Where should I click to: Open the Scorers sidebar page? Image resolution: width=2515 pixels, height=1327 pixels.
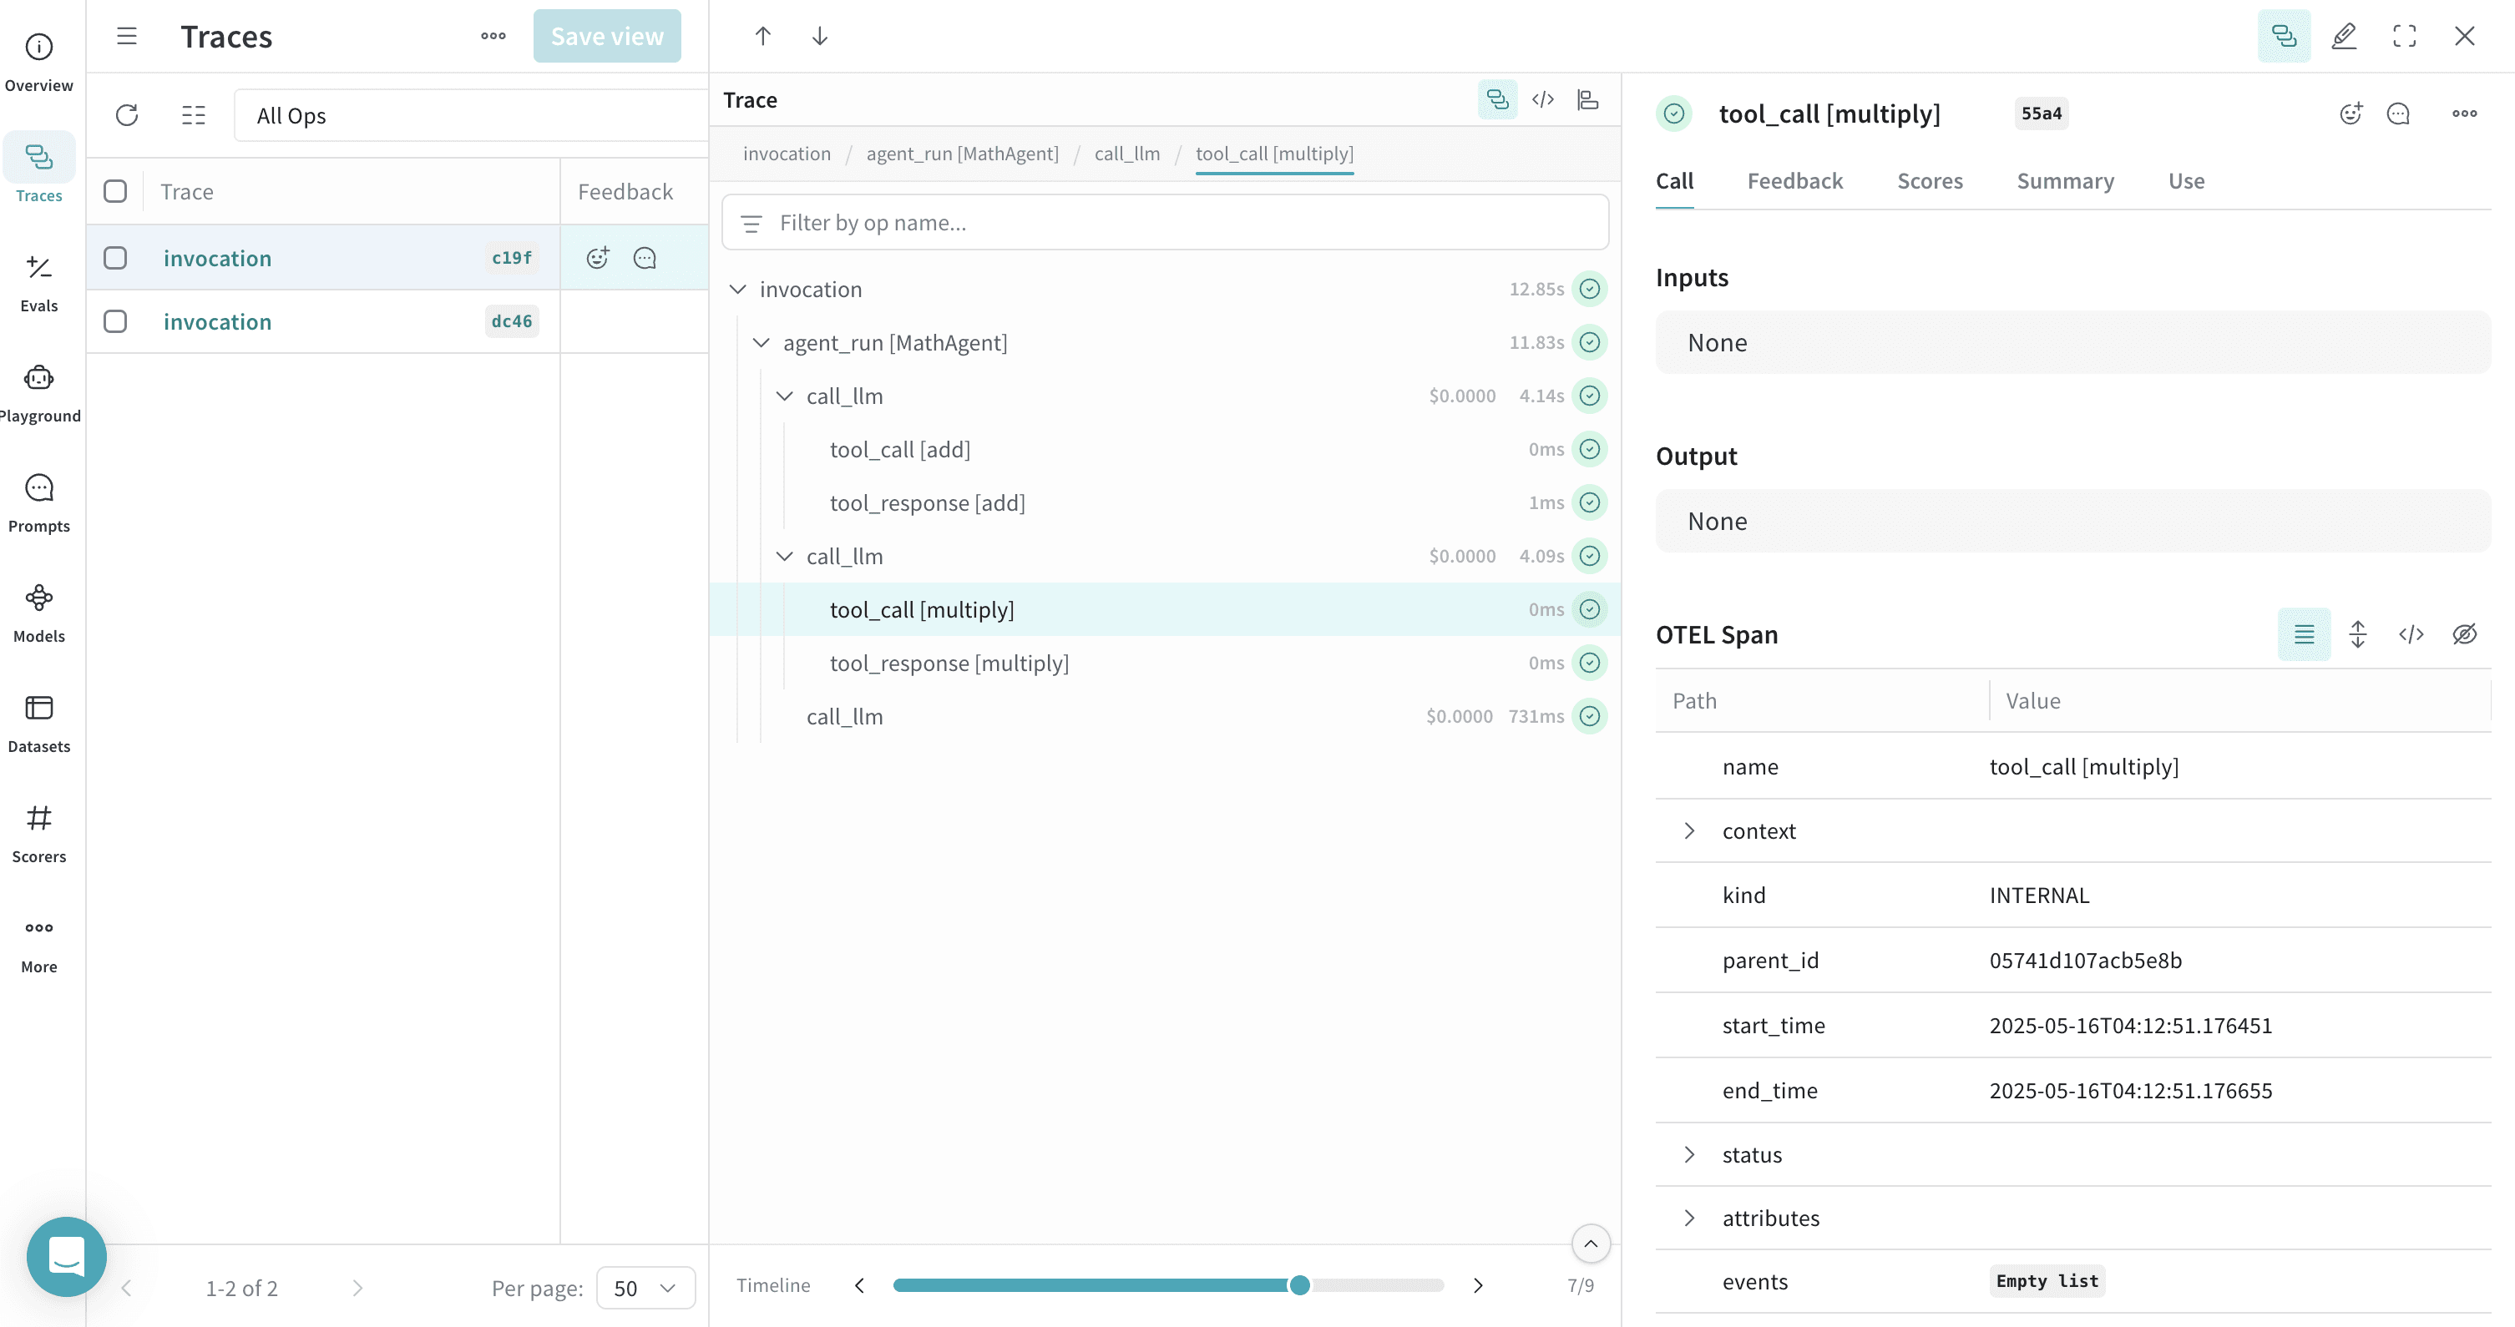pyautogui.click(x=39, y=835)
